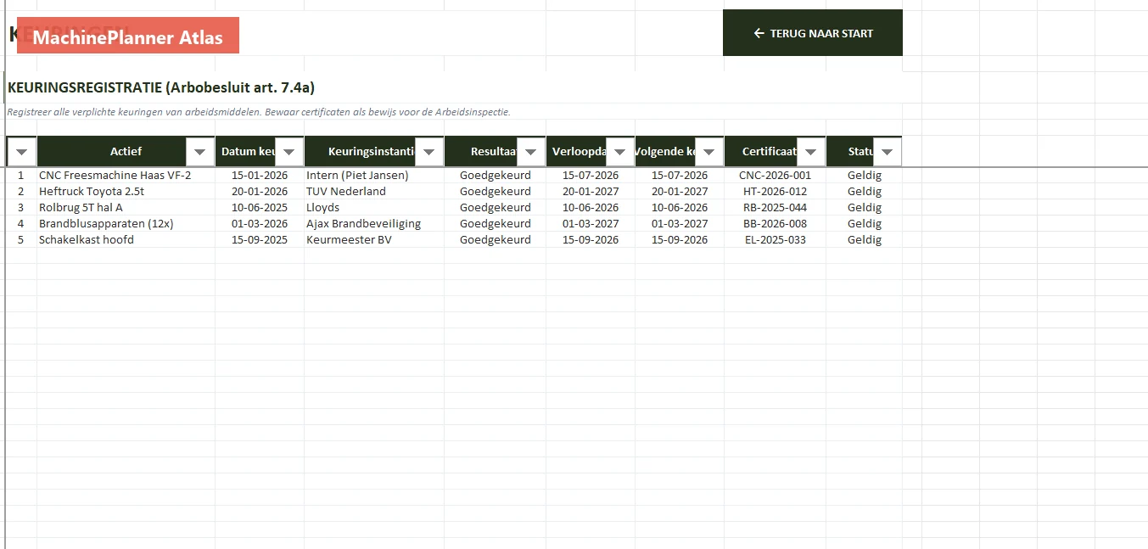
Task: Click inspection date '15-09-2025'
Action: tap(260, 240)
